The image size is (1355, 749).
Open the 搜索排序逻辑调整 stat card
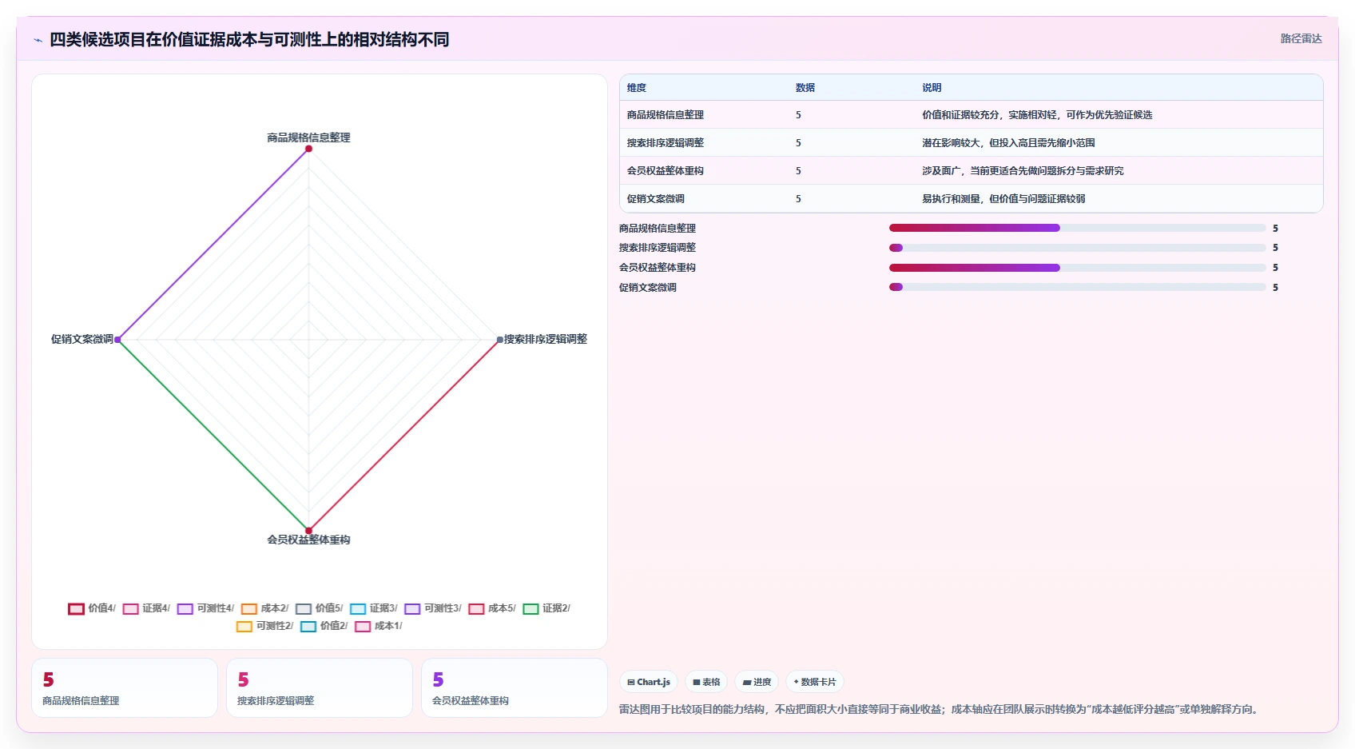[320, 688]
